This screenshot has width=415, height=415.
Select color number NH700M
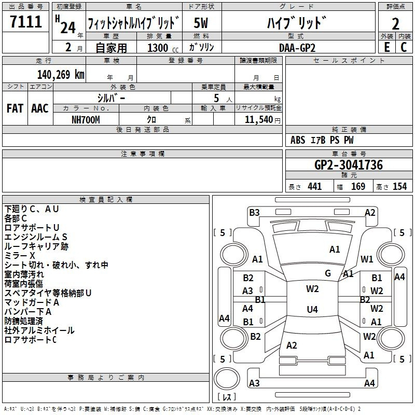tap(86, 120)
